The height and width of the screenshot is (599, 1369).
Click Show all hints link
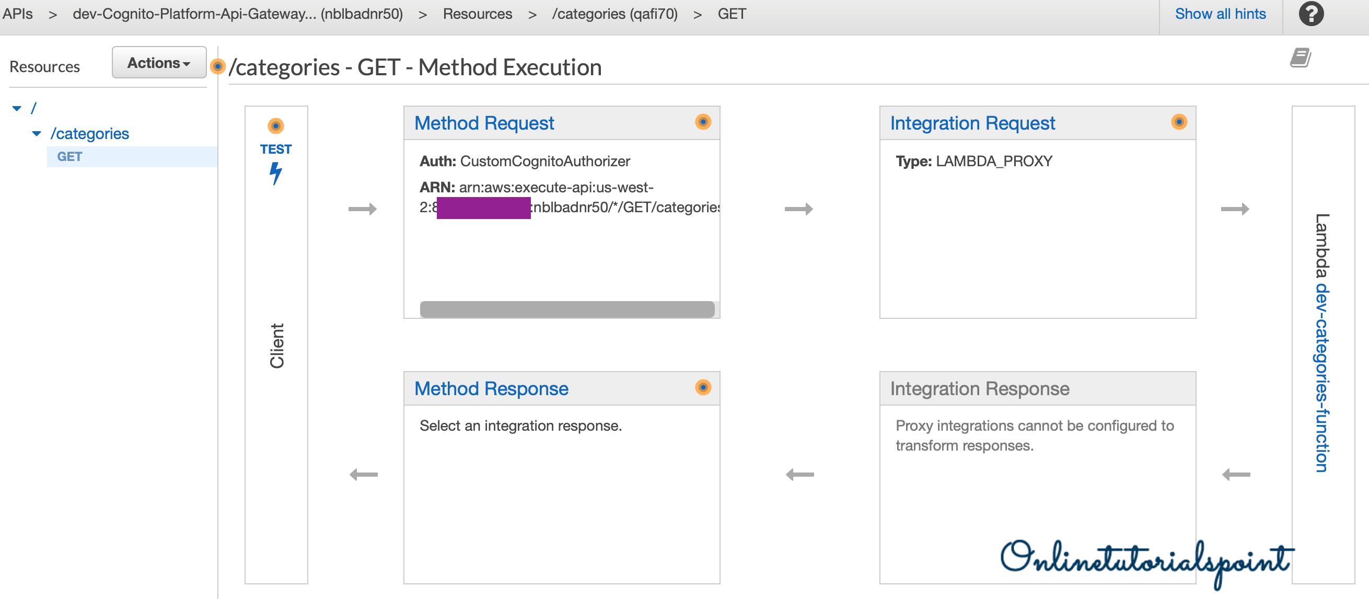click(1220, 14)
